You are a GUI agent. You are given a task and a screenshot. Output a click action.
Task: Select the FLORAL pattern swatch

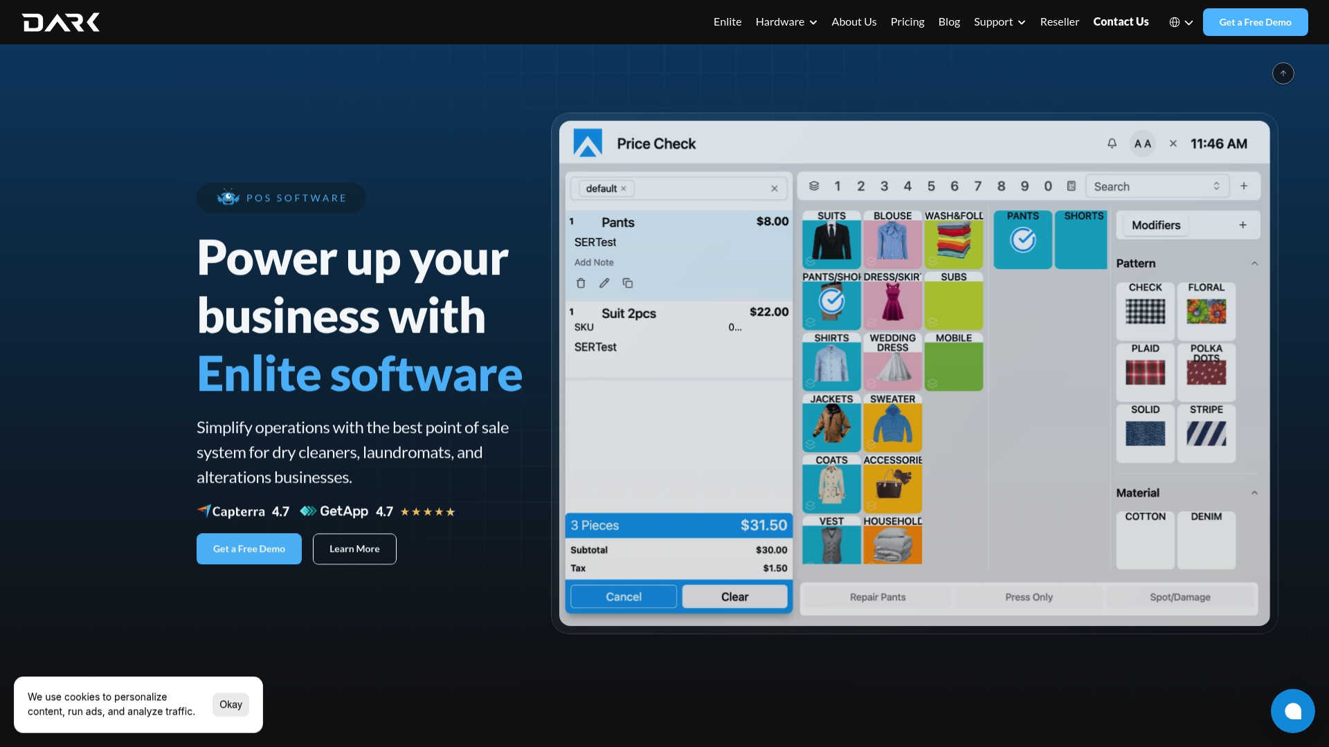[1206, 306]
